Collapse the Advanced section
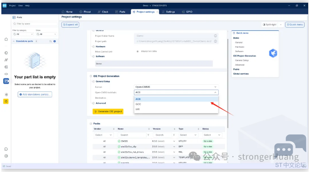 click(x=93, y=103)
